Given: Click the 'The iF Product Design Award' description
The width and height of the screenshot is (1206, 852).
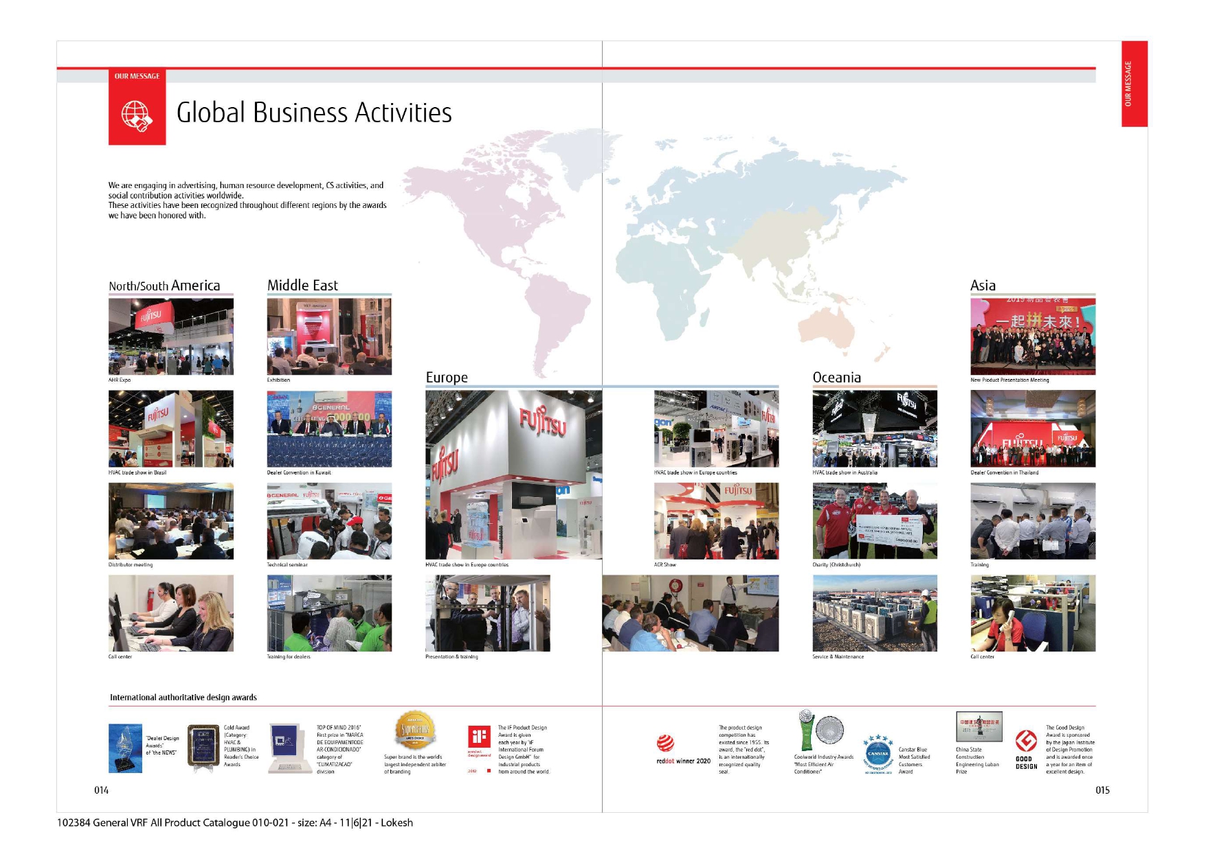Looking at the screenshot, I should [524, 750].
